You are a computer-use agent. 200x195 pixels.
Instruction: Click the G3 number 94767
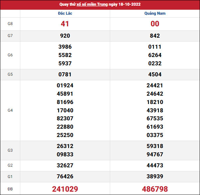(155, 154)
